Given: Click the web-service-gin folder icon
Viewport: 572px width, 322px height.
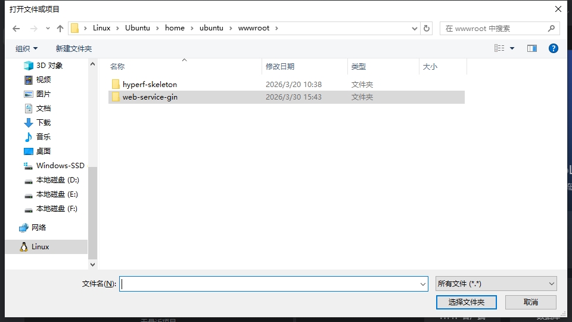Looking at the screenshot, I should (x=116, y=97).
